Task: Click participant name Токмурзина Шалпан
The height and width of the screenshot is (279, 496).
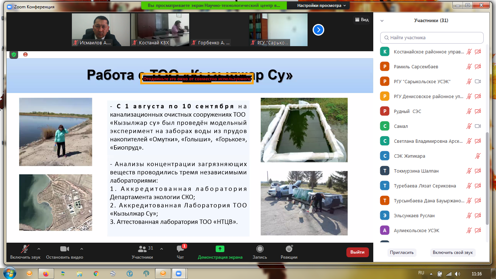Action: [x=416, y=171]
